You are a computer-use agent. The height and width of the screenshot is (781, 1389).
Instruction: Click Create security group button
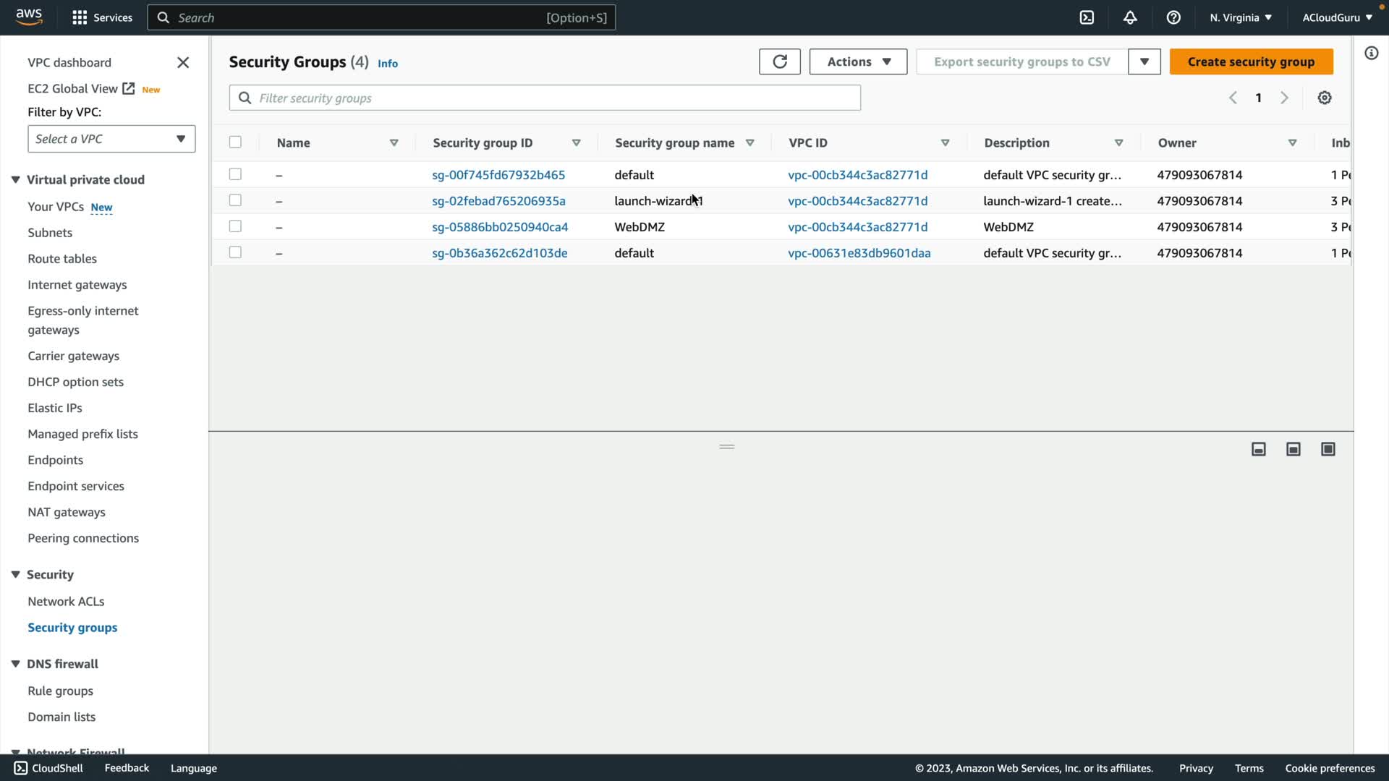(1251, 61)
